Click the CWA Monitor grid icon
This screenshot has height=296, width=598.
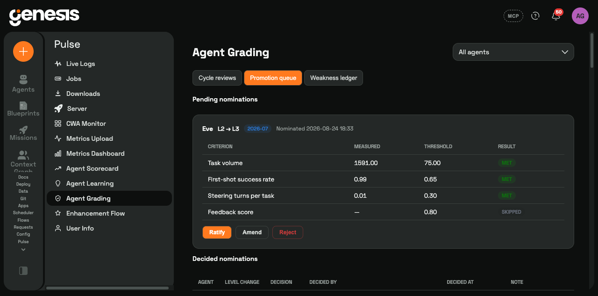coord(58,123)
